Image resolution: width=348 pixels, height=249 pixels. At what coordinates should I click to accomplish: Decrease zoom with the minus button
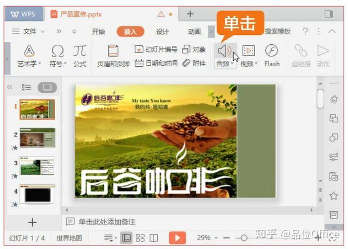226,238
